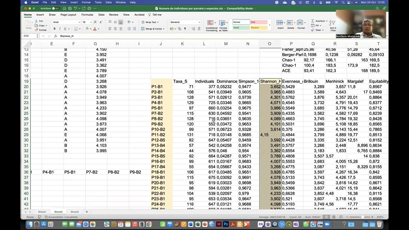Open the Data ribbon tab

[x=101, y=15]
